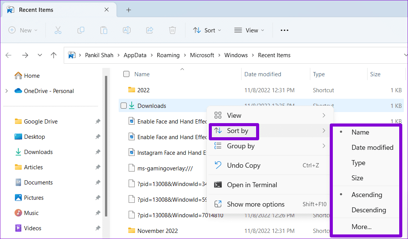Check the Downloads row checkbox
The height and width of the screenshot is (239, 408).
124,106
